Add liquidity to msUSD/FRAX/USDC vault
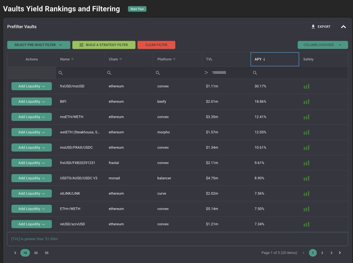 click(32, 148)
